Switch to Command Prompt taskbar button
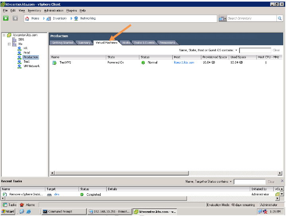 64,212
